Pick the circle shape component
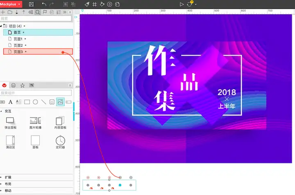 (35, 102)
